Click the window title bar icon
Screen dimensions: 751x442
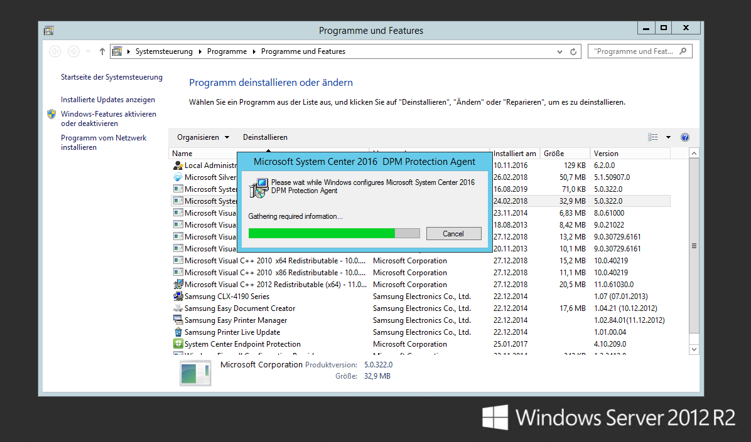coord(48,31)
